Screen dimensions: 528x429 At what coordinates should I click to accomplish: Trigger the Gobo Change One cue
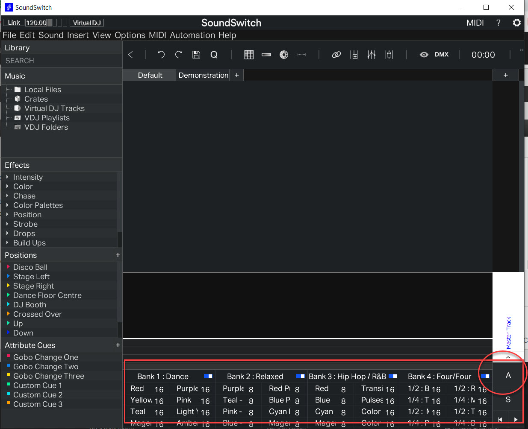[x=46, y=357]
